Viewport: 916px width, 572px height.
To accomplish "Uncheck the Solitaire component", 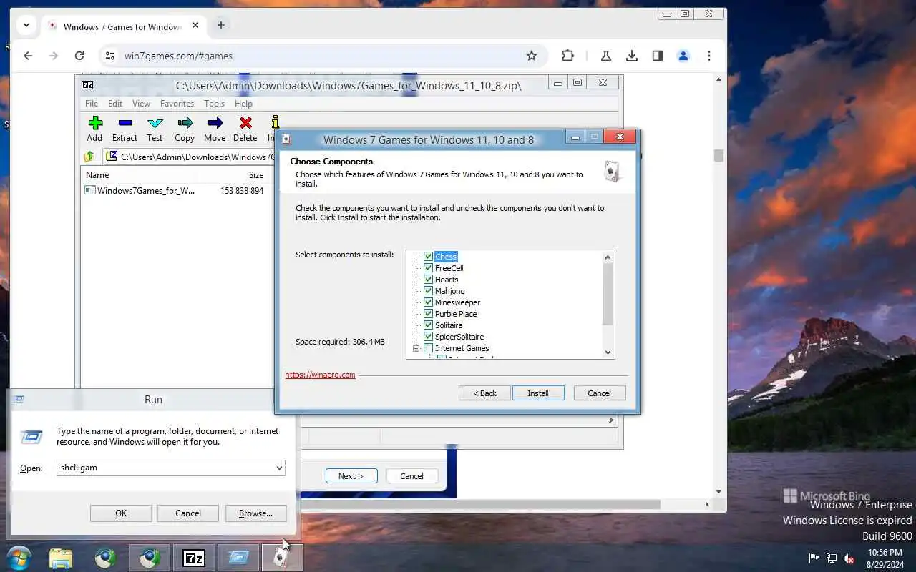I will coord(428,325).
